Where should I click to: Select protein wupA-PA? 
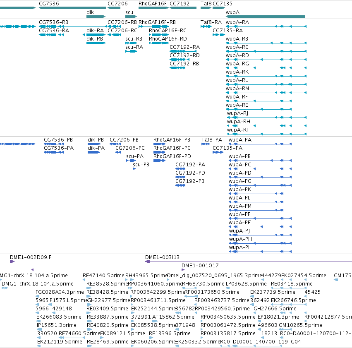click(x=240, y=139)
